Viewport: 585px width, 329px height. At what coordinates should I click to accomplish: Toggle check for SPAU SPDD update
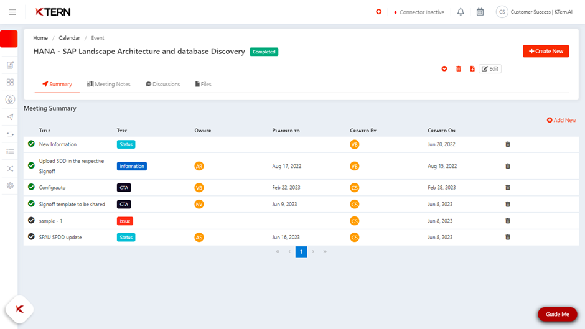click(31, 236)
